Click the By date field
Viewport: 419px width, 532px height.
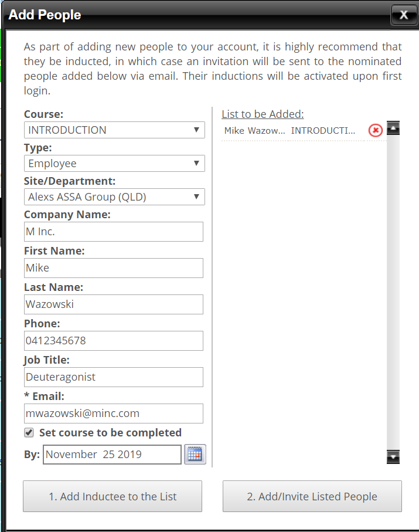[112, 455]
